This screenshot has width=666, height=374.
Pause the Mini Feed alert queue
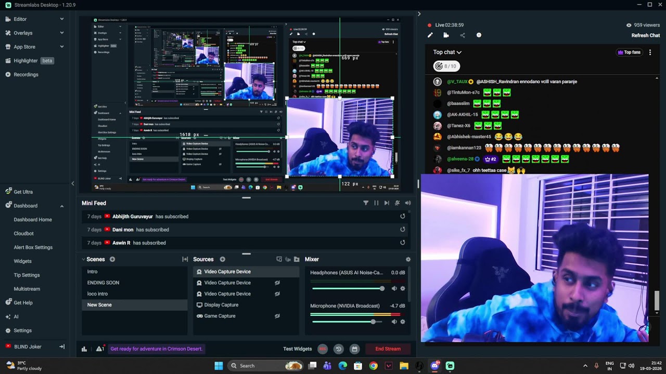[376, 203]
